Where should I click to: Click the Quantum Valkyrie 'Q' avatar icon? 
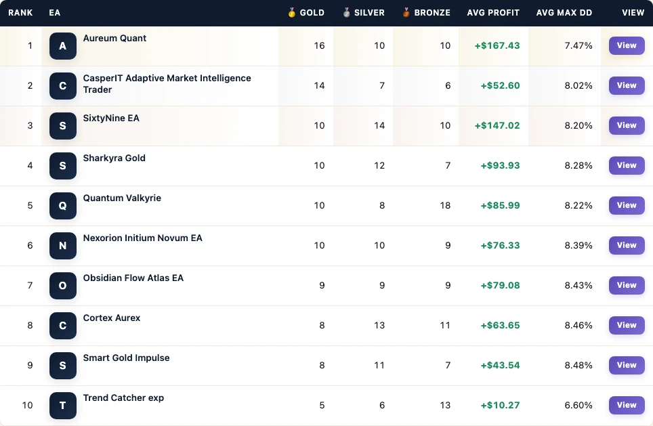(63, 206)
